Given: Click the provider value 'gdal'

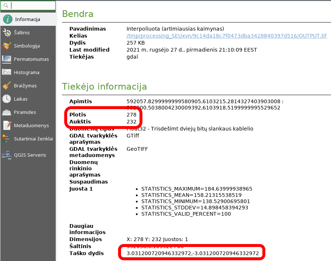Looking at the screenshot, I should [132, 57].
